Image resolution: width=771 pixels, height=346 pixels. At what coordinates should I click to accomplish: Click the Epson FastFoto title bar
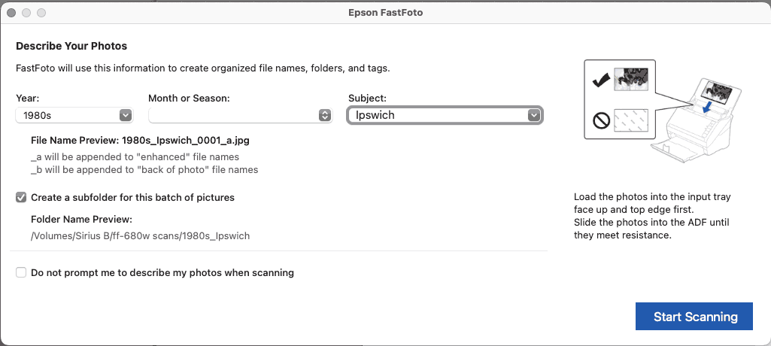pos(385,13)
